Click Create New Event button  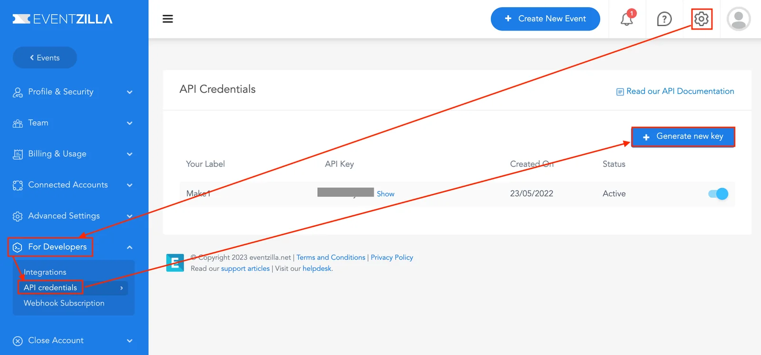click(x=546, y=19)
